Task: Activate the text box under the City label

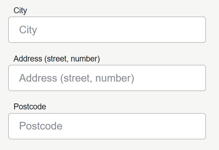Action: click(107, 30)
